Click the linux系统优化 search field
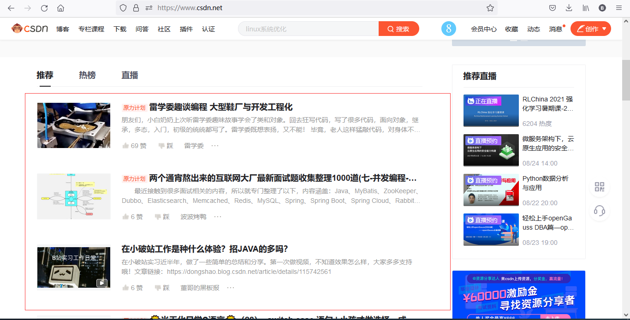Screen dimensions: 630x320 (308, 29)
